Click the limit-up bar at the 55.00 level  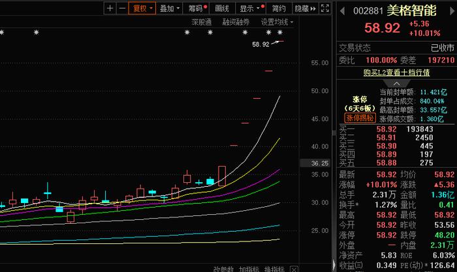tap(268, 71)
